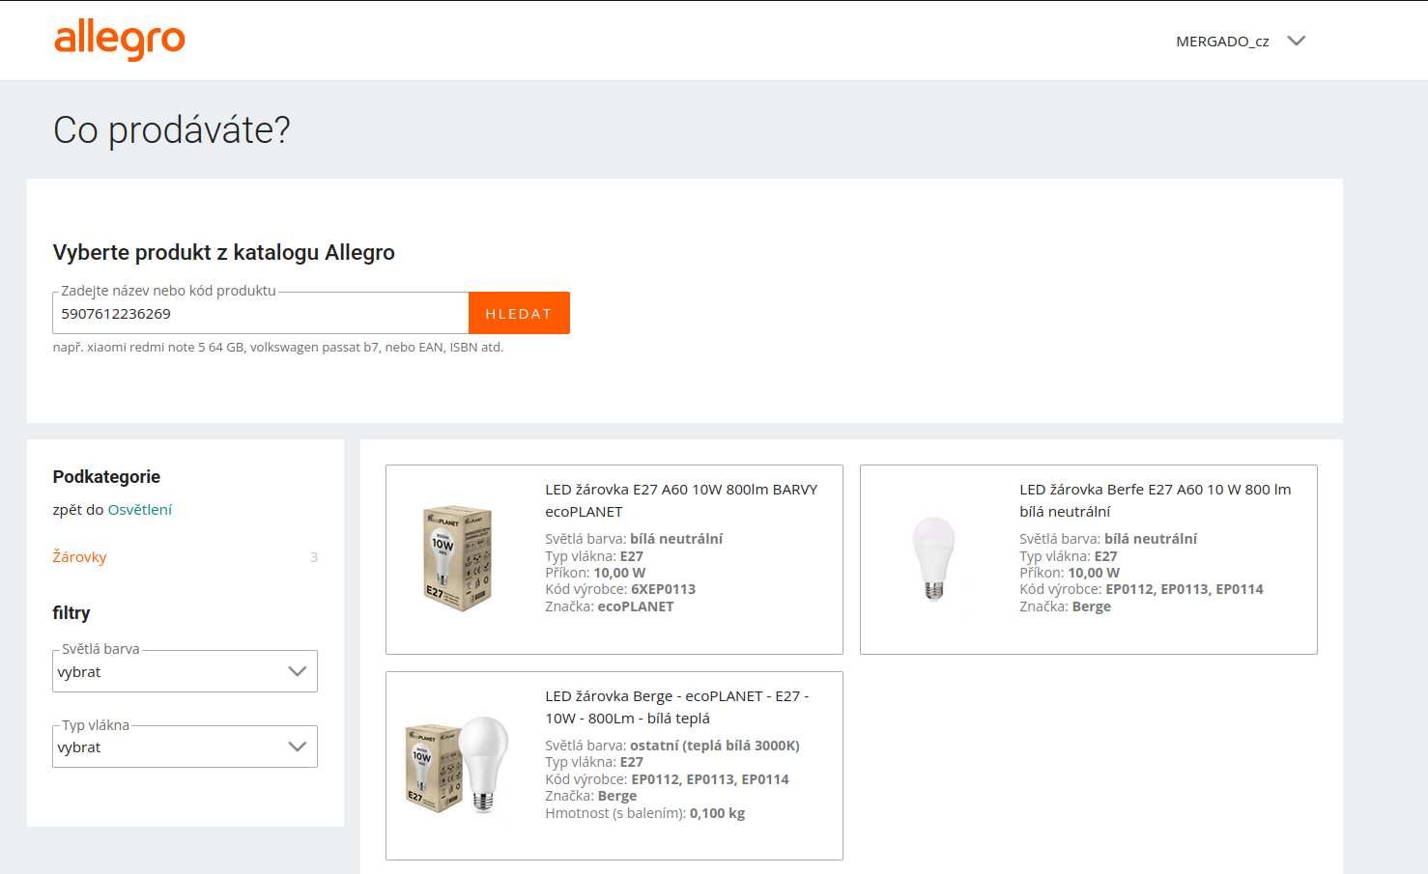1428x874 pixels.
Task: Go back to the Osvětlení category
Action: (x=139, y=509)
